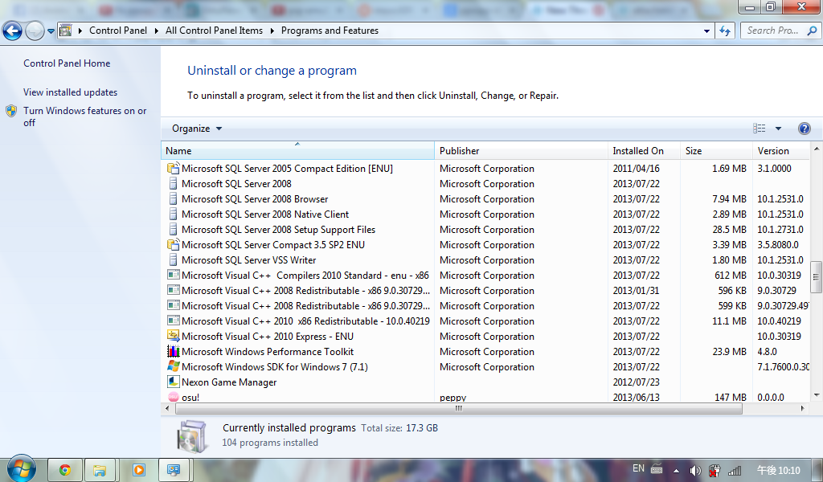
Task: Select the osu! pink program icon
Action: click(x=173, y=397)
